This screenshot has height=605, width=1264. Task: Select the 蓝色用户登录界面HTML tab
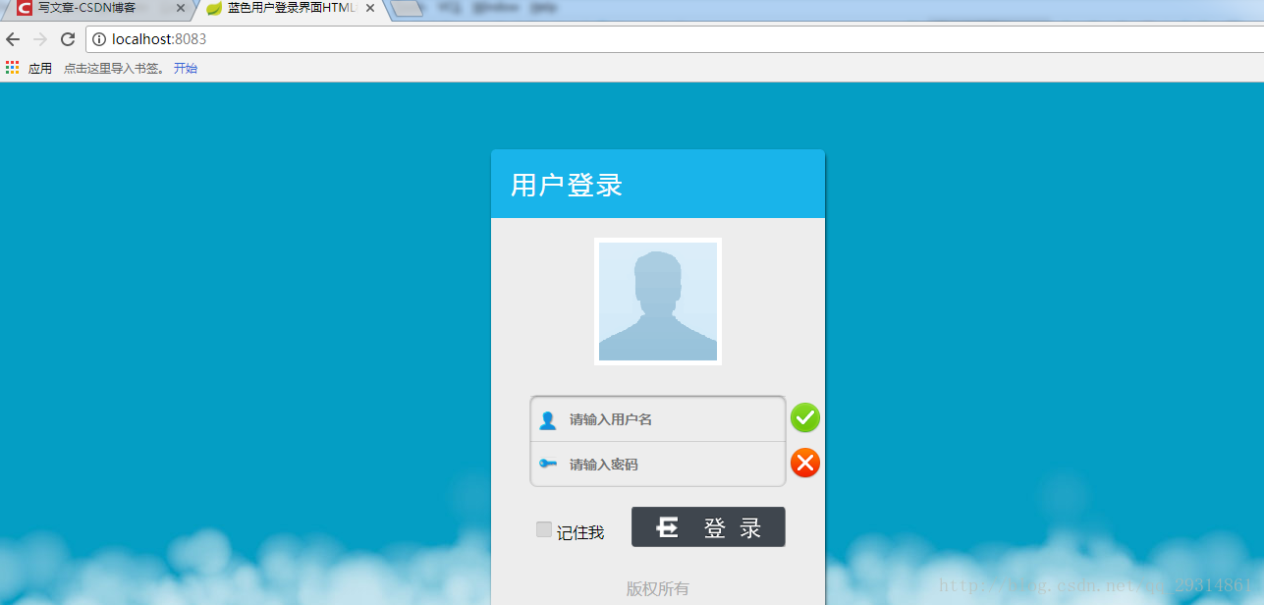290,8
